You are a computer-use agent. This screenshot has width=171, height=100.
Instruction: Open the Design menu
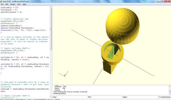click(13, 4)
